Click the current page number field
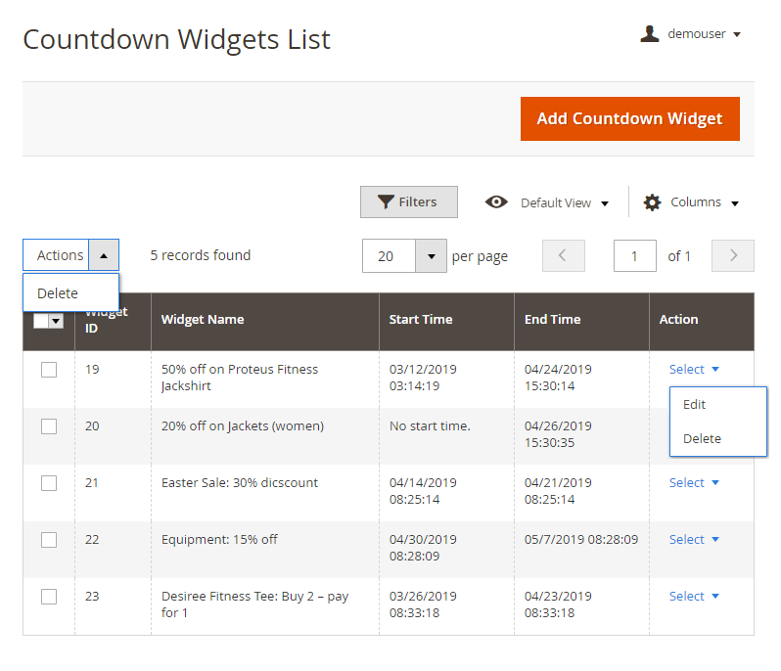The image size is (781, 671). [x=634, y=256]
